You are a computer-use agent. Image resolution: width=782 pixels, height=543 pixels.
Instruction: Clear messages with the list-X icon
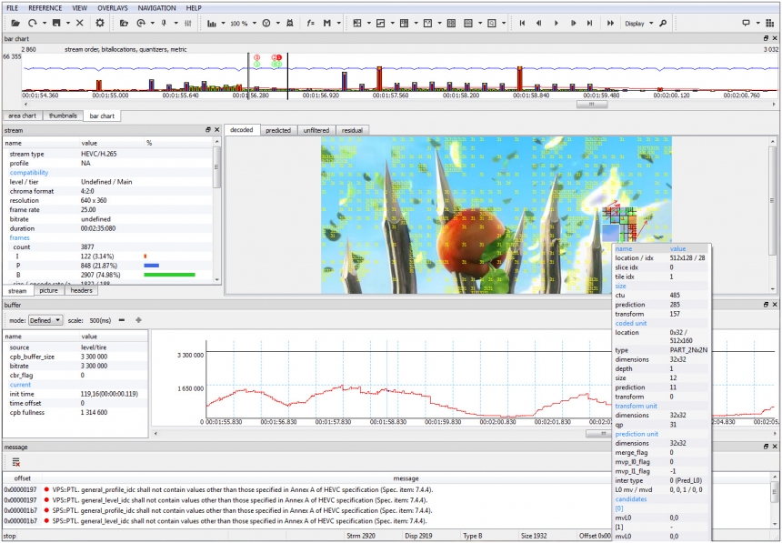click(x=16, y=462)
